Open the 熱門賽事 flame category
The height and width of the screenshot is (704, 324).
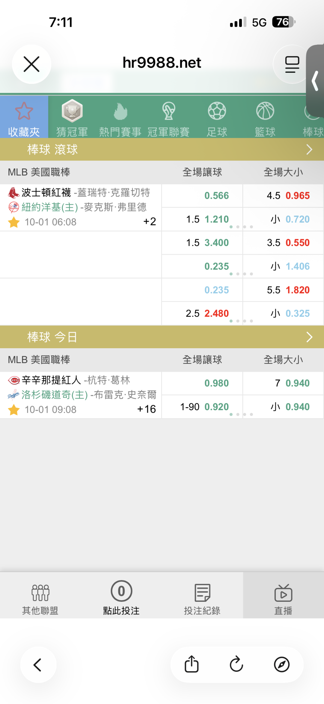click(x=120, y=118)
